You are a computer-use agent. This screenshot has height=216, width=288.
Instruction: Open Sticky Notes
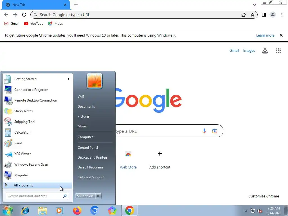pyautogui.click(x=38, y=111)
